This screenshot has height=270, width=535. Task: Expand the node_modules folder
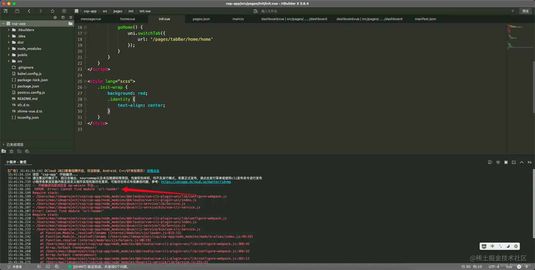pos(9,48)
